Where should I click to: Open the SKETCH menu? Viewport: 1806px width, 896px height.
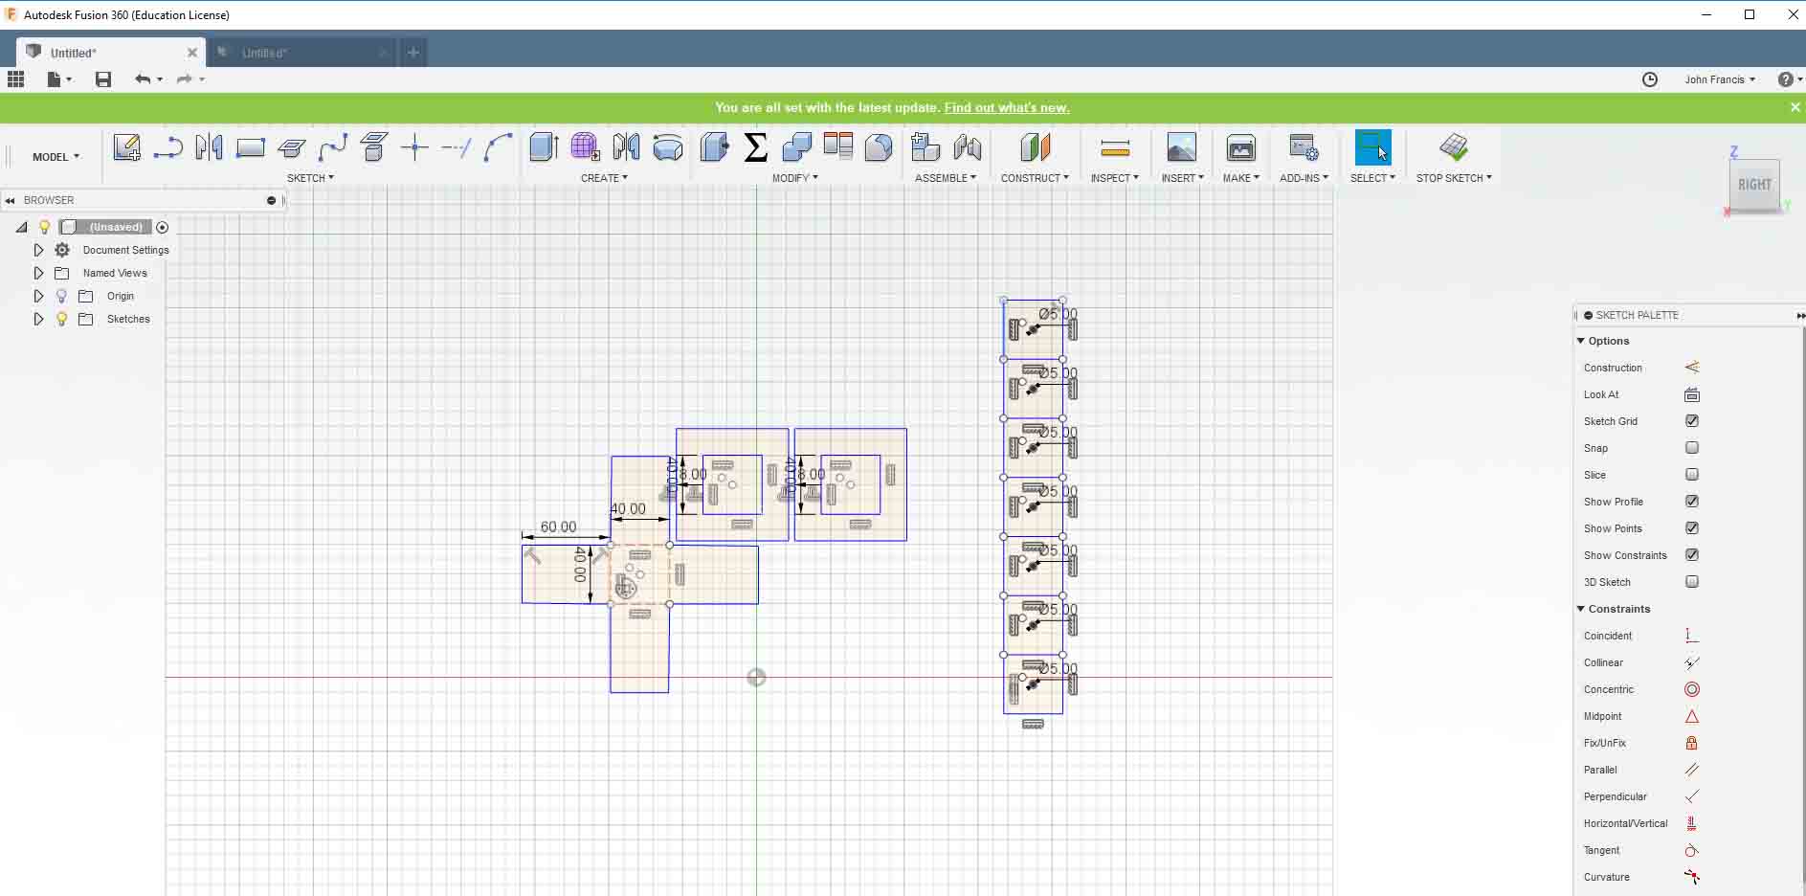click(310, 178)
